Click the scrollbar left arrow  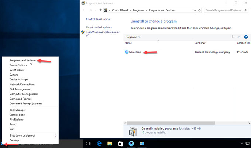[125, 123]
